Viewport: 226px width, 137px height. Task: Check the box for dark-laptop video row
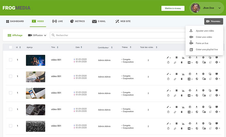[10, 109]
